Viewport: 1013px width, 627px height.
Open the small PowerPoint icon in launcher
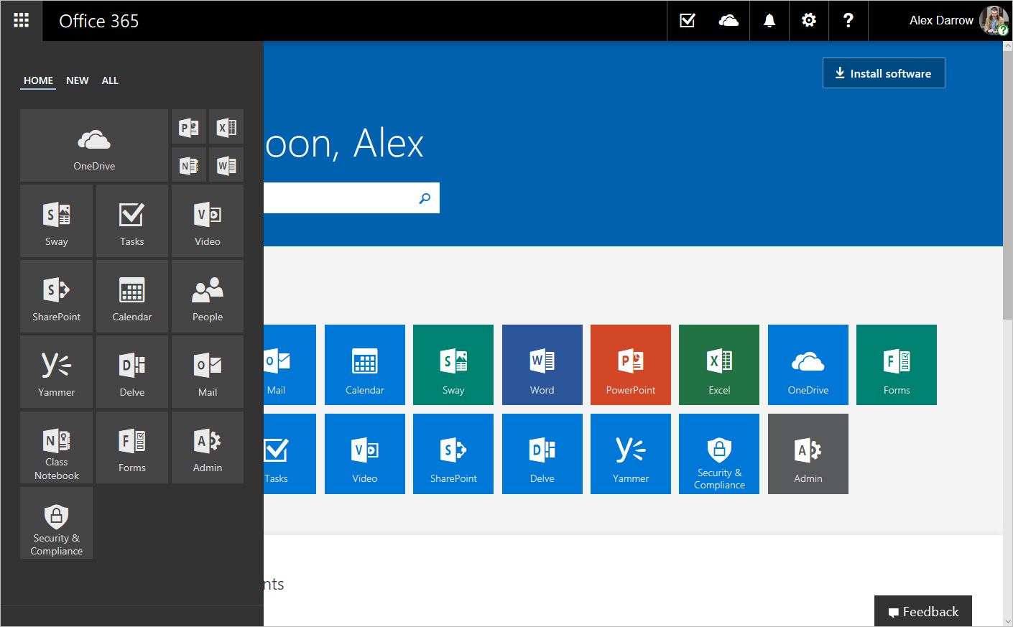pos(189,128)
